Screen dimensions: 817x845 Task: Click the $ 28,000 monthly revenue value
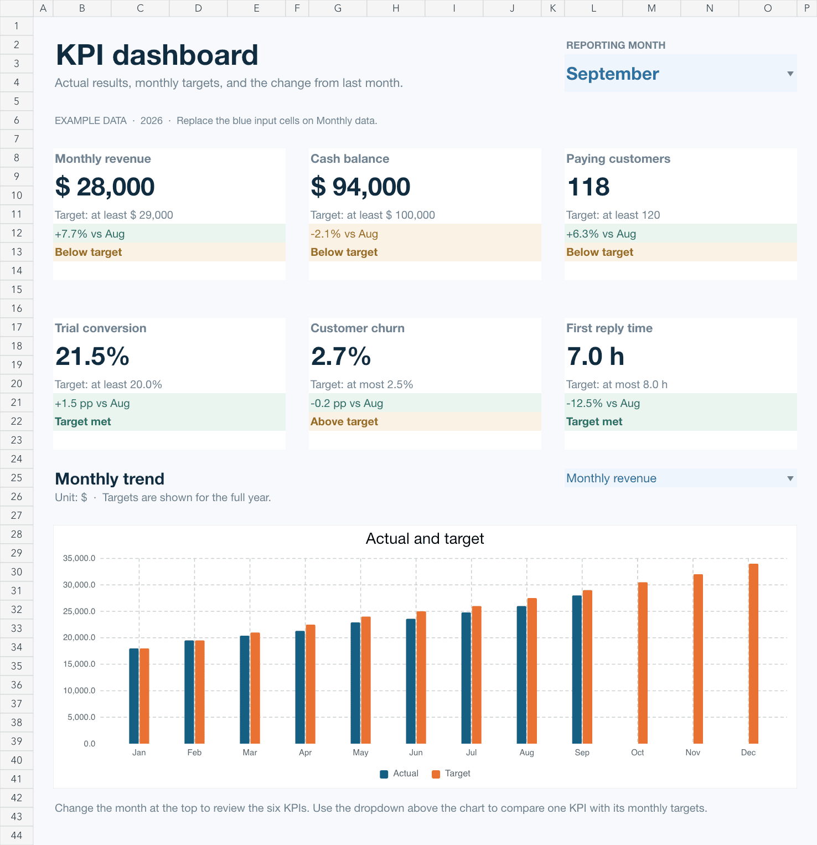click(105, 187)
